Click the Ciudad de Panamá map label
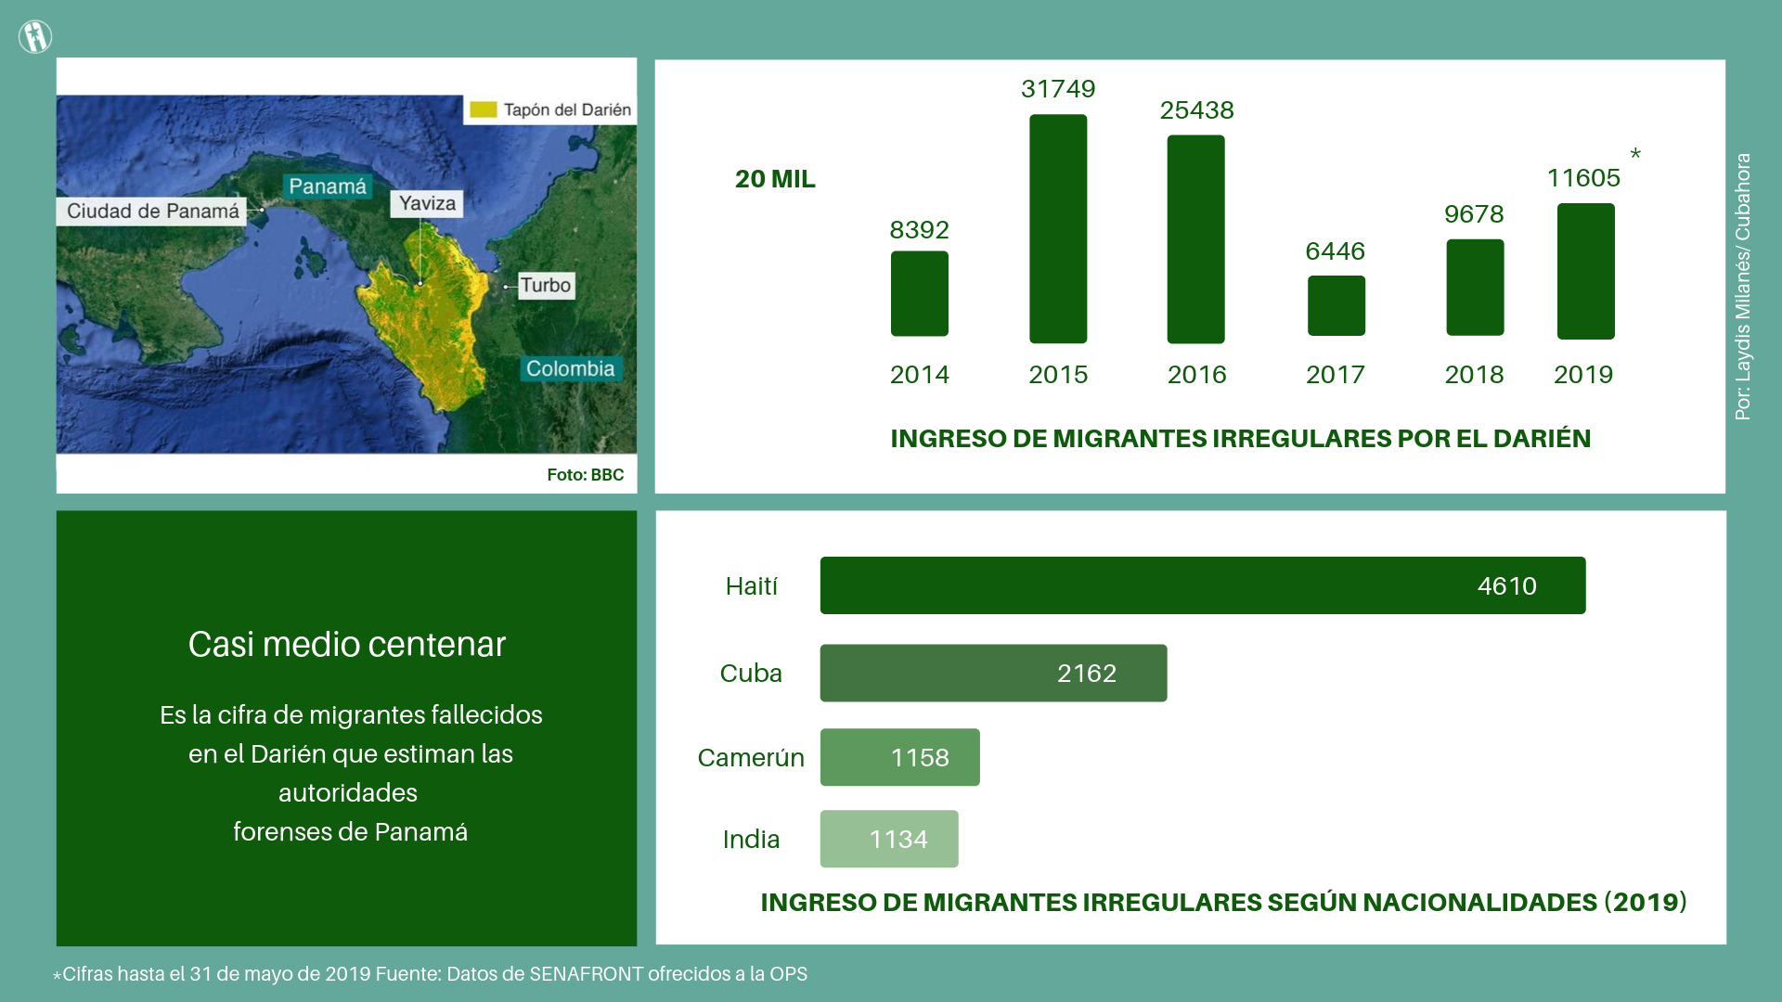The height and width of the screenshot is (1002, 1782). tap(153, 211)
